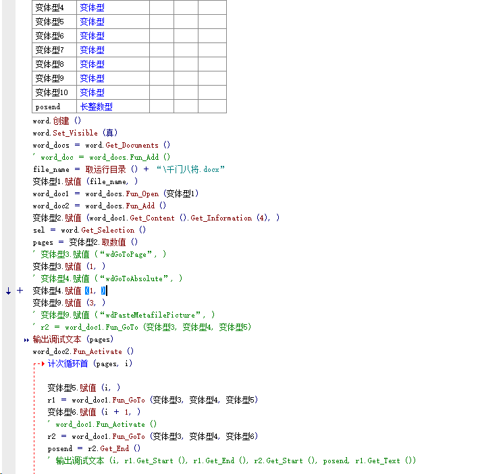Viewport: 478px width, 474px height.
Task: Click the file_name = 取运行目录 line
Action: point(129,169)
